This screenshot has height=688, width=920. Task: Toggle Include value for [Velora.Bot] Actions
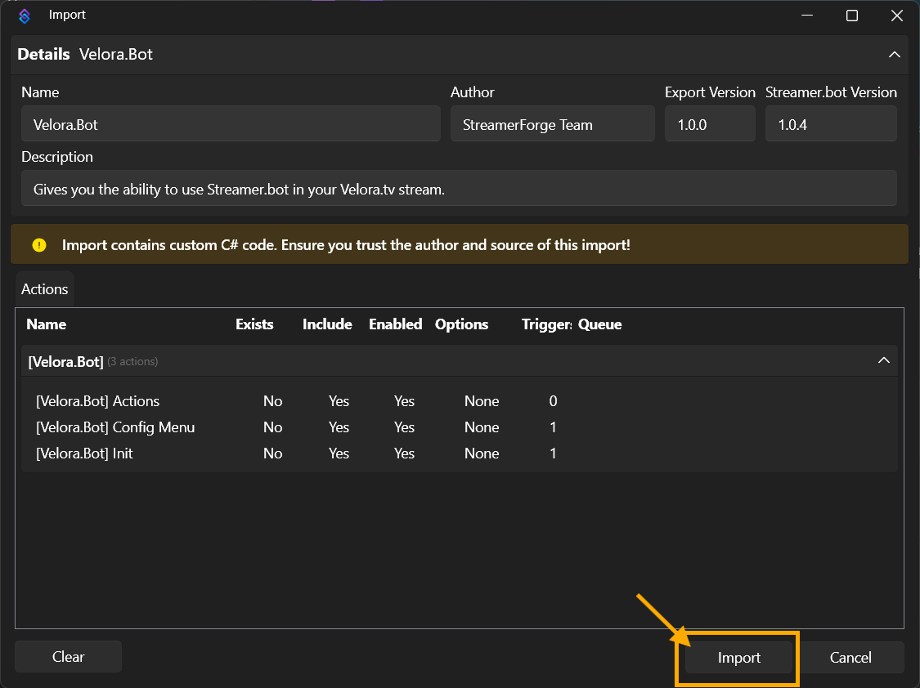point(339,401)
